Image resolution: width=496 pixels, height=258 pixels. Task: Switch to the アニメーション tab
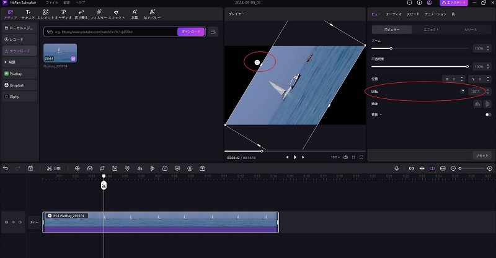[x=435, y=14]
